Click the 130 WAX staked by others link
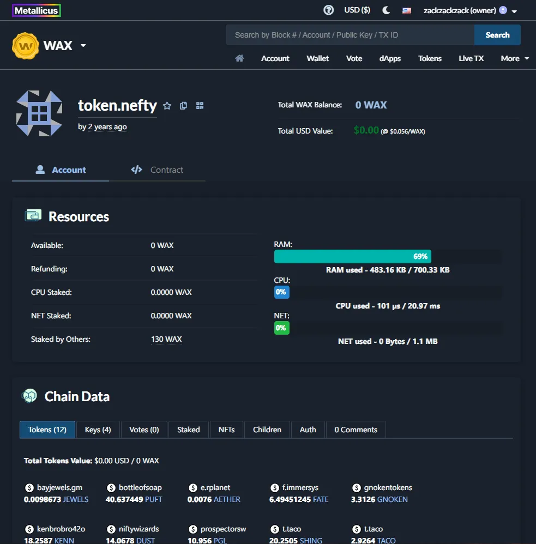Viewport: 536px width, 544px height. tap(166, 339)
